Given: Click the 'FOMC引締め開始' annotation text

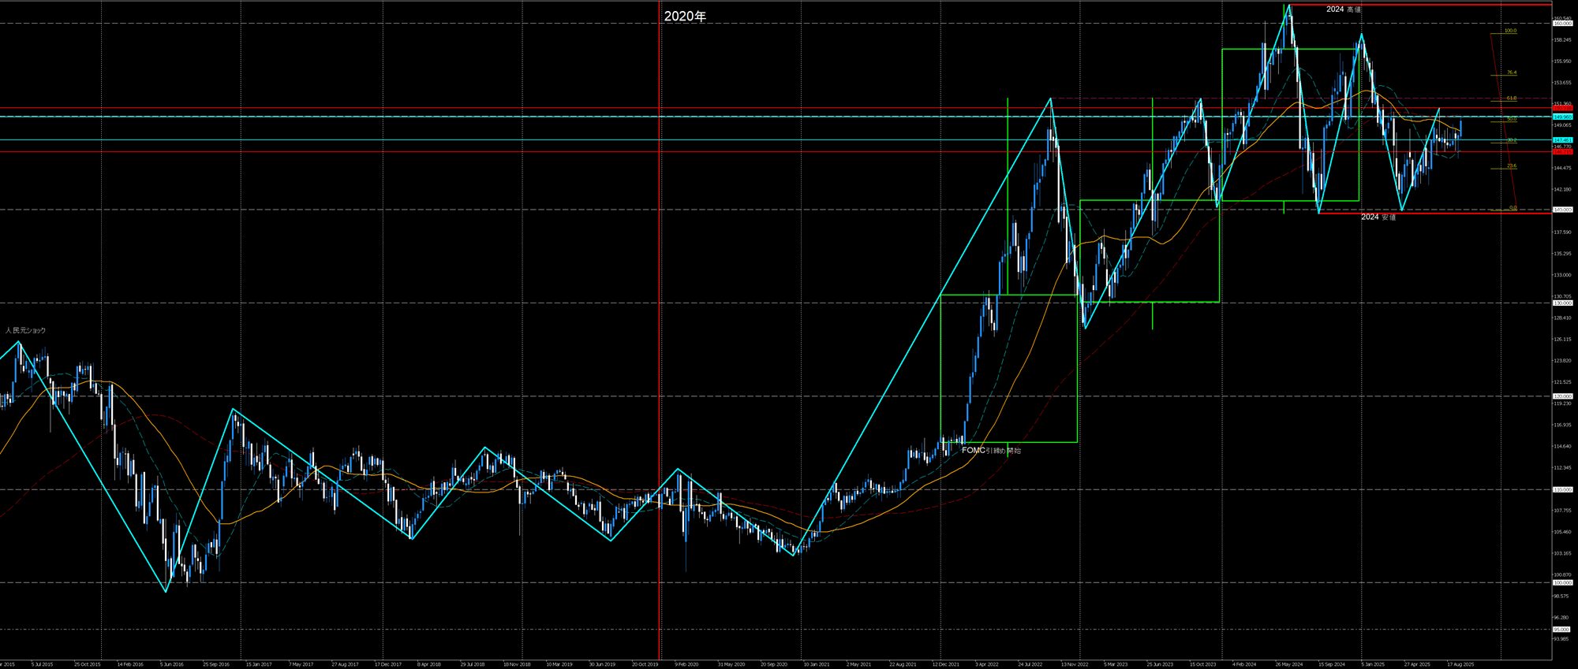Looking at the screenshot, I should (991, 451).
